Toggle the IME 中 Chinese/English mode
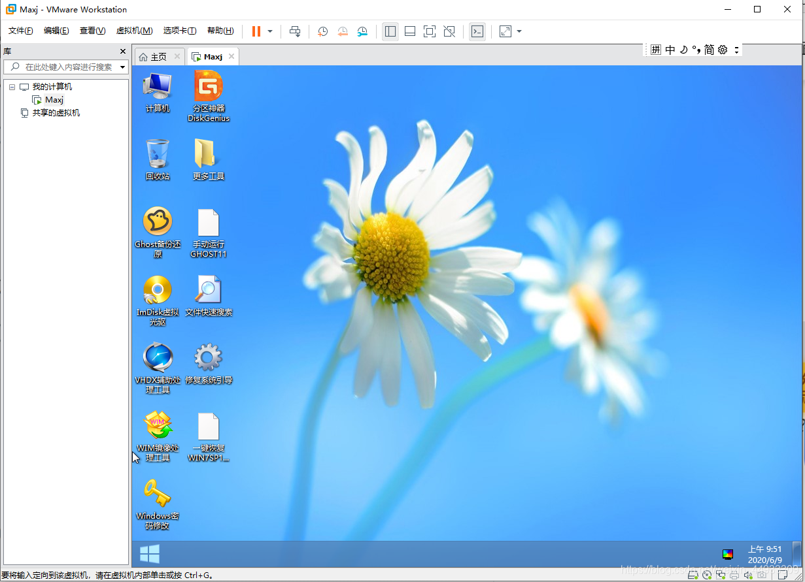 [670, 50]
